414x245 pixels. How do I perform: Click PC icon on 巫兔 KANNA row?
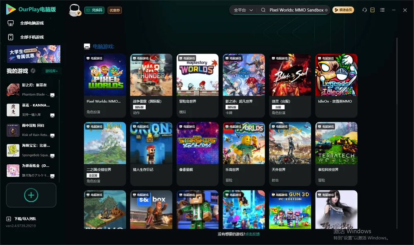[52, 115]
